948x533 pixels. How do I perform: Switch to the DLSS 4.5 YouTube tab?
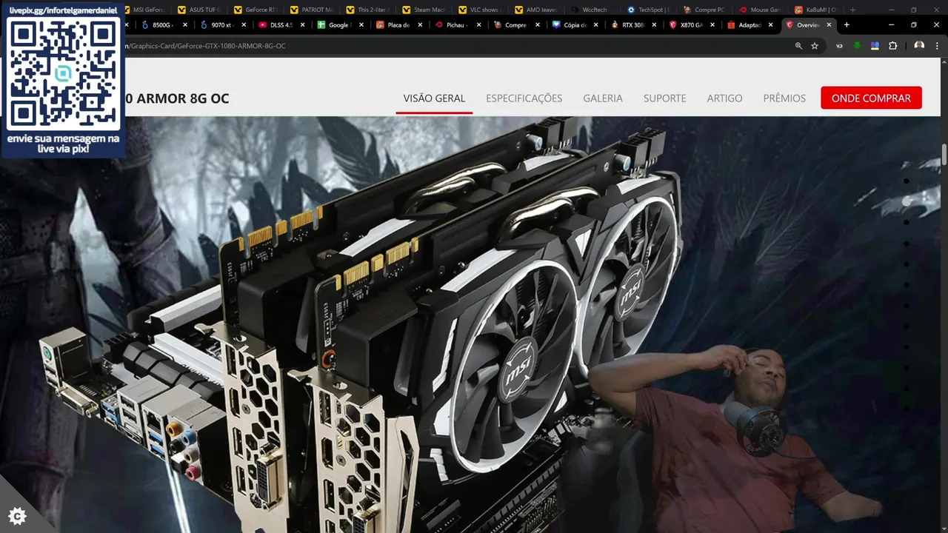tap(278, 24)
